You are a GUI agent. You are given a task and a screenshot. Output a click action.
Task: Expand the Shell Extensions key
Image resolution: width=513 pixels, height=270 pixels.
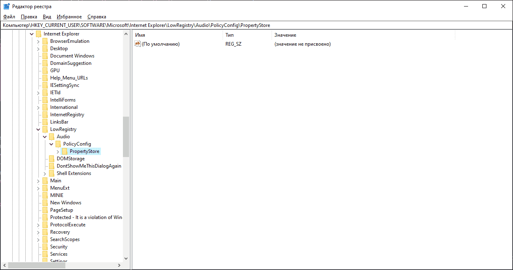45,173
